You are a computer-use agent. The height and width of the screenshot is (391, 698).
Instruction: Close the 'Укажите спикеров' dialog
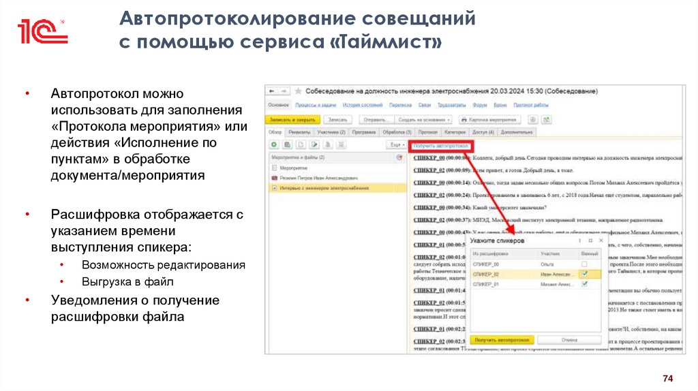601,240
